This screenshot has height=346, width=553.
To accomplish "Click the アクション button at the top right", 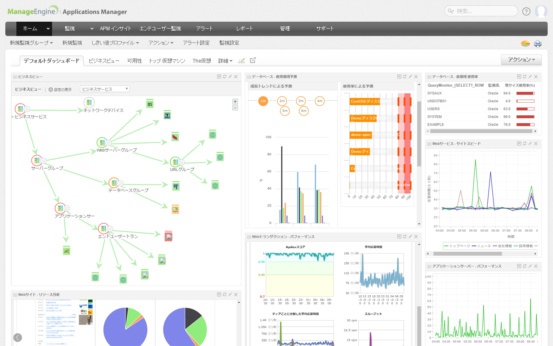I will [521, 60].
